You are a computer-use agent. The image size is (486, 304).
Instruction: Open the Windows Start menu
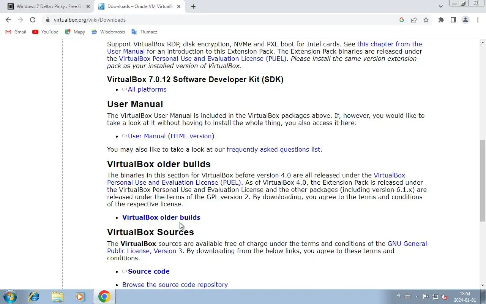(9, 296)
